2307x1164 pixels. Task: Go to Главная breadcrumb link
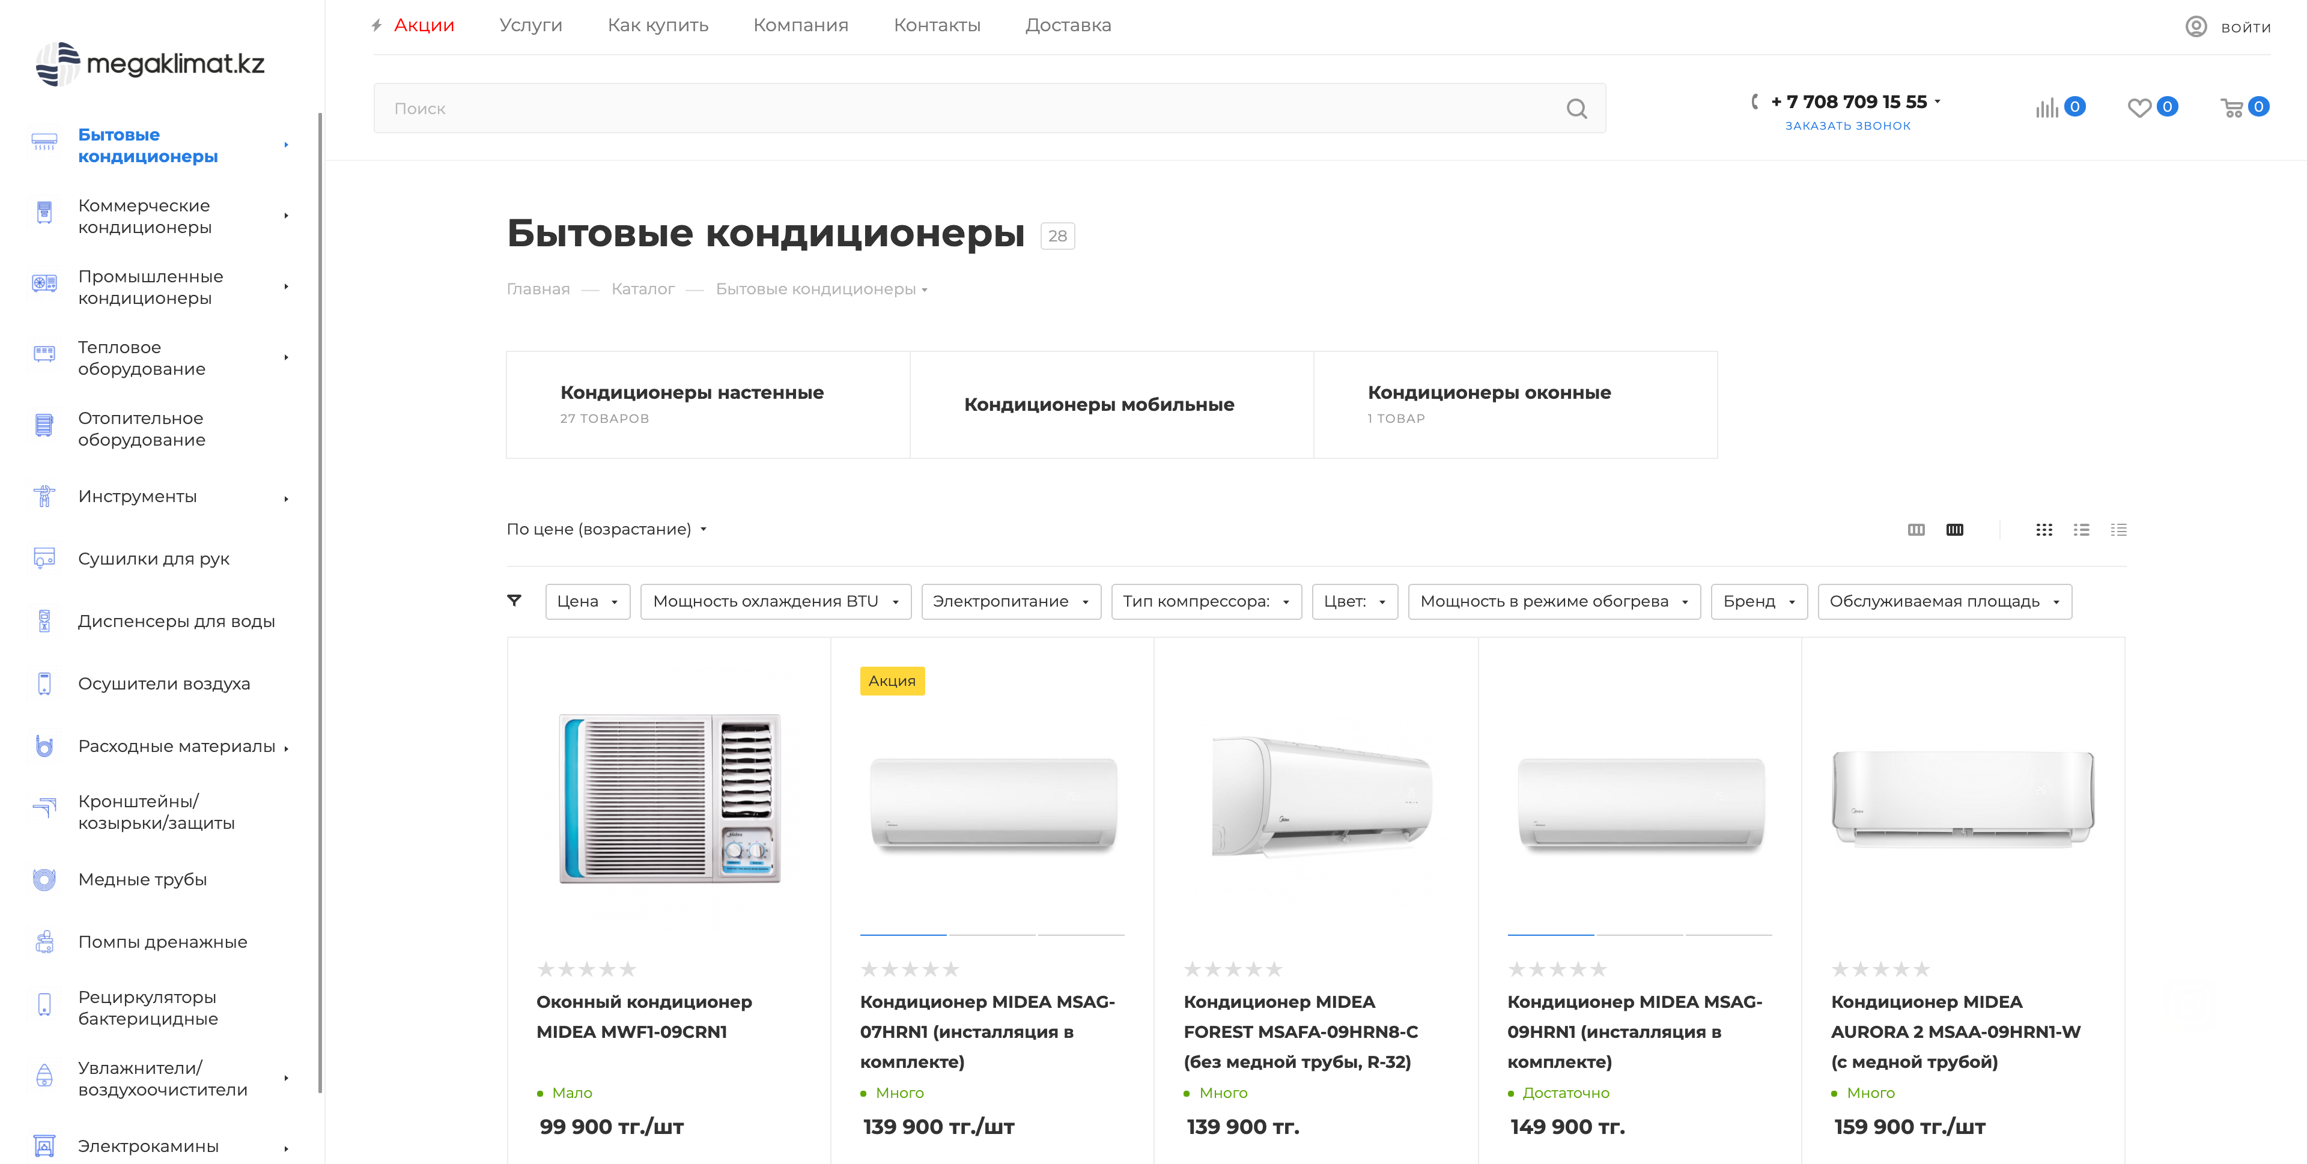tap(538, 289)
